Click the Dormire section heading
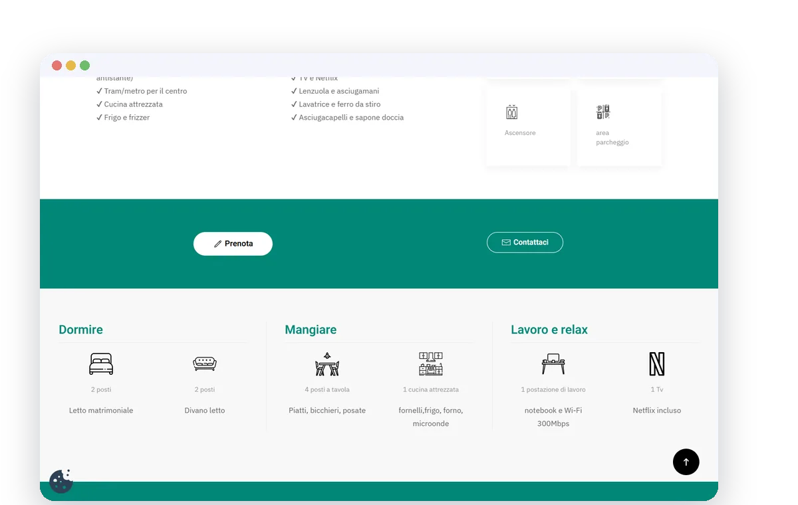 (x=80, y=330)
